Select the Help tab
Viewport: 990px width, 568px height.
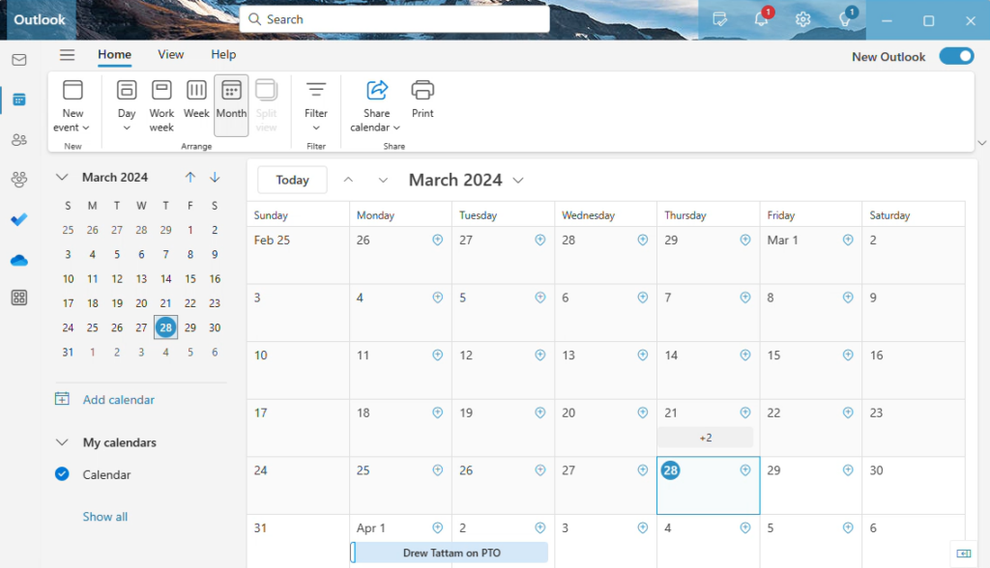point(223,55)
